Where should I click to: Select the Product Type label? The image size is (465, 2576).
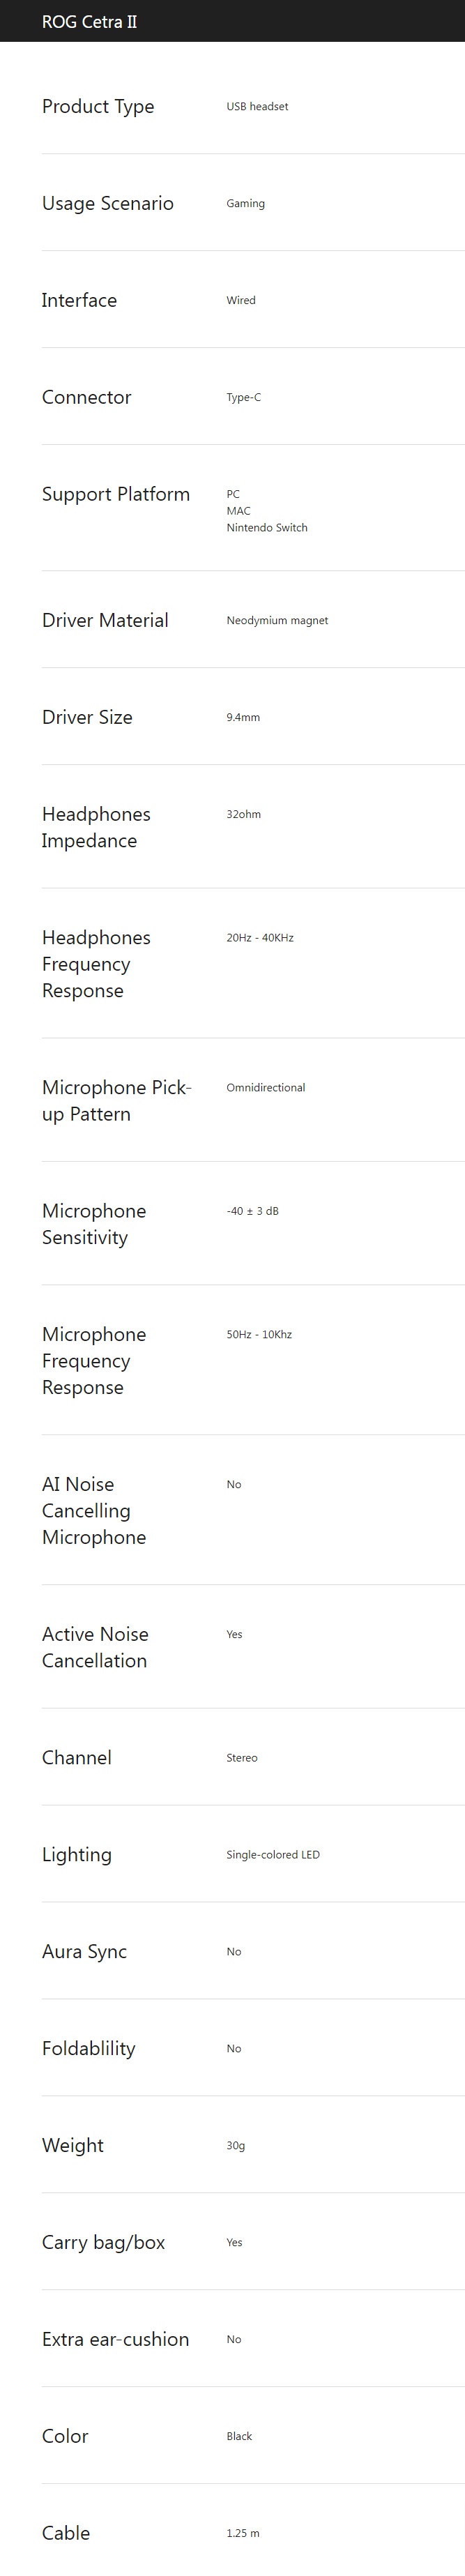coord(98,107)
